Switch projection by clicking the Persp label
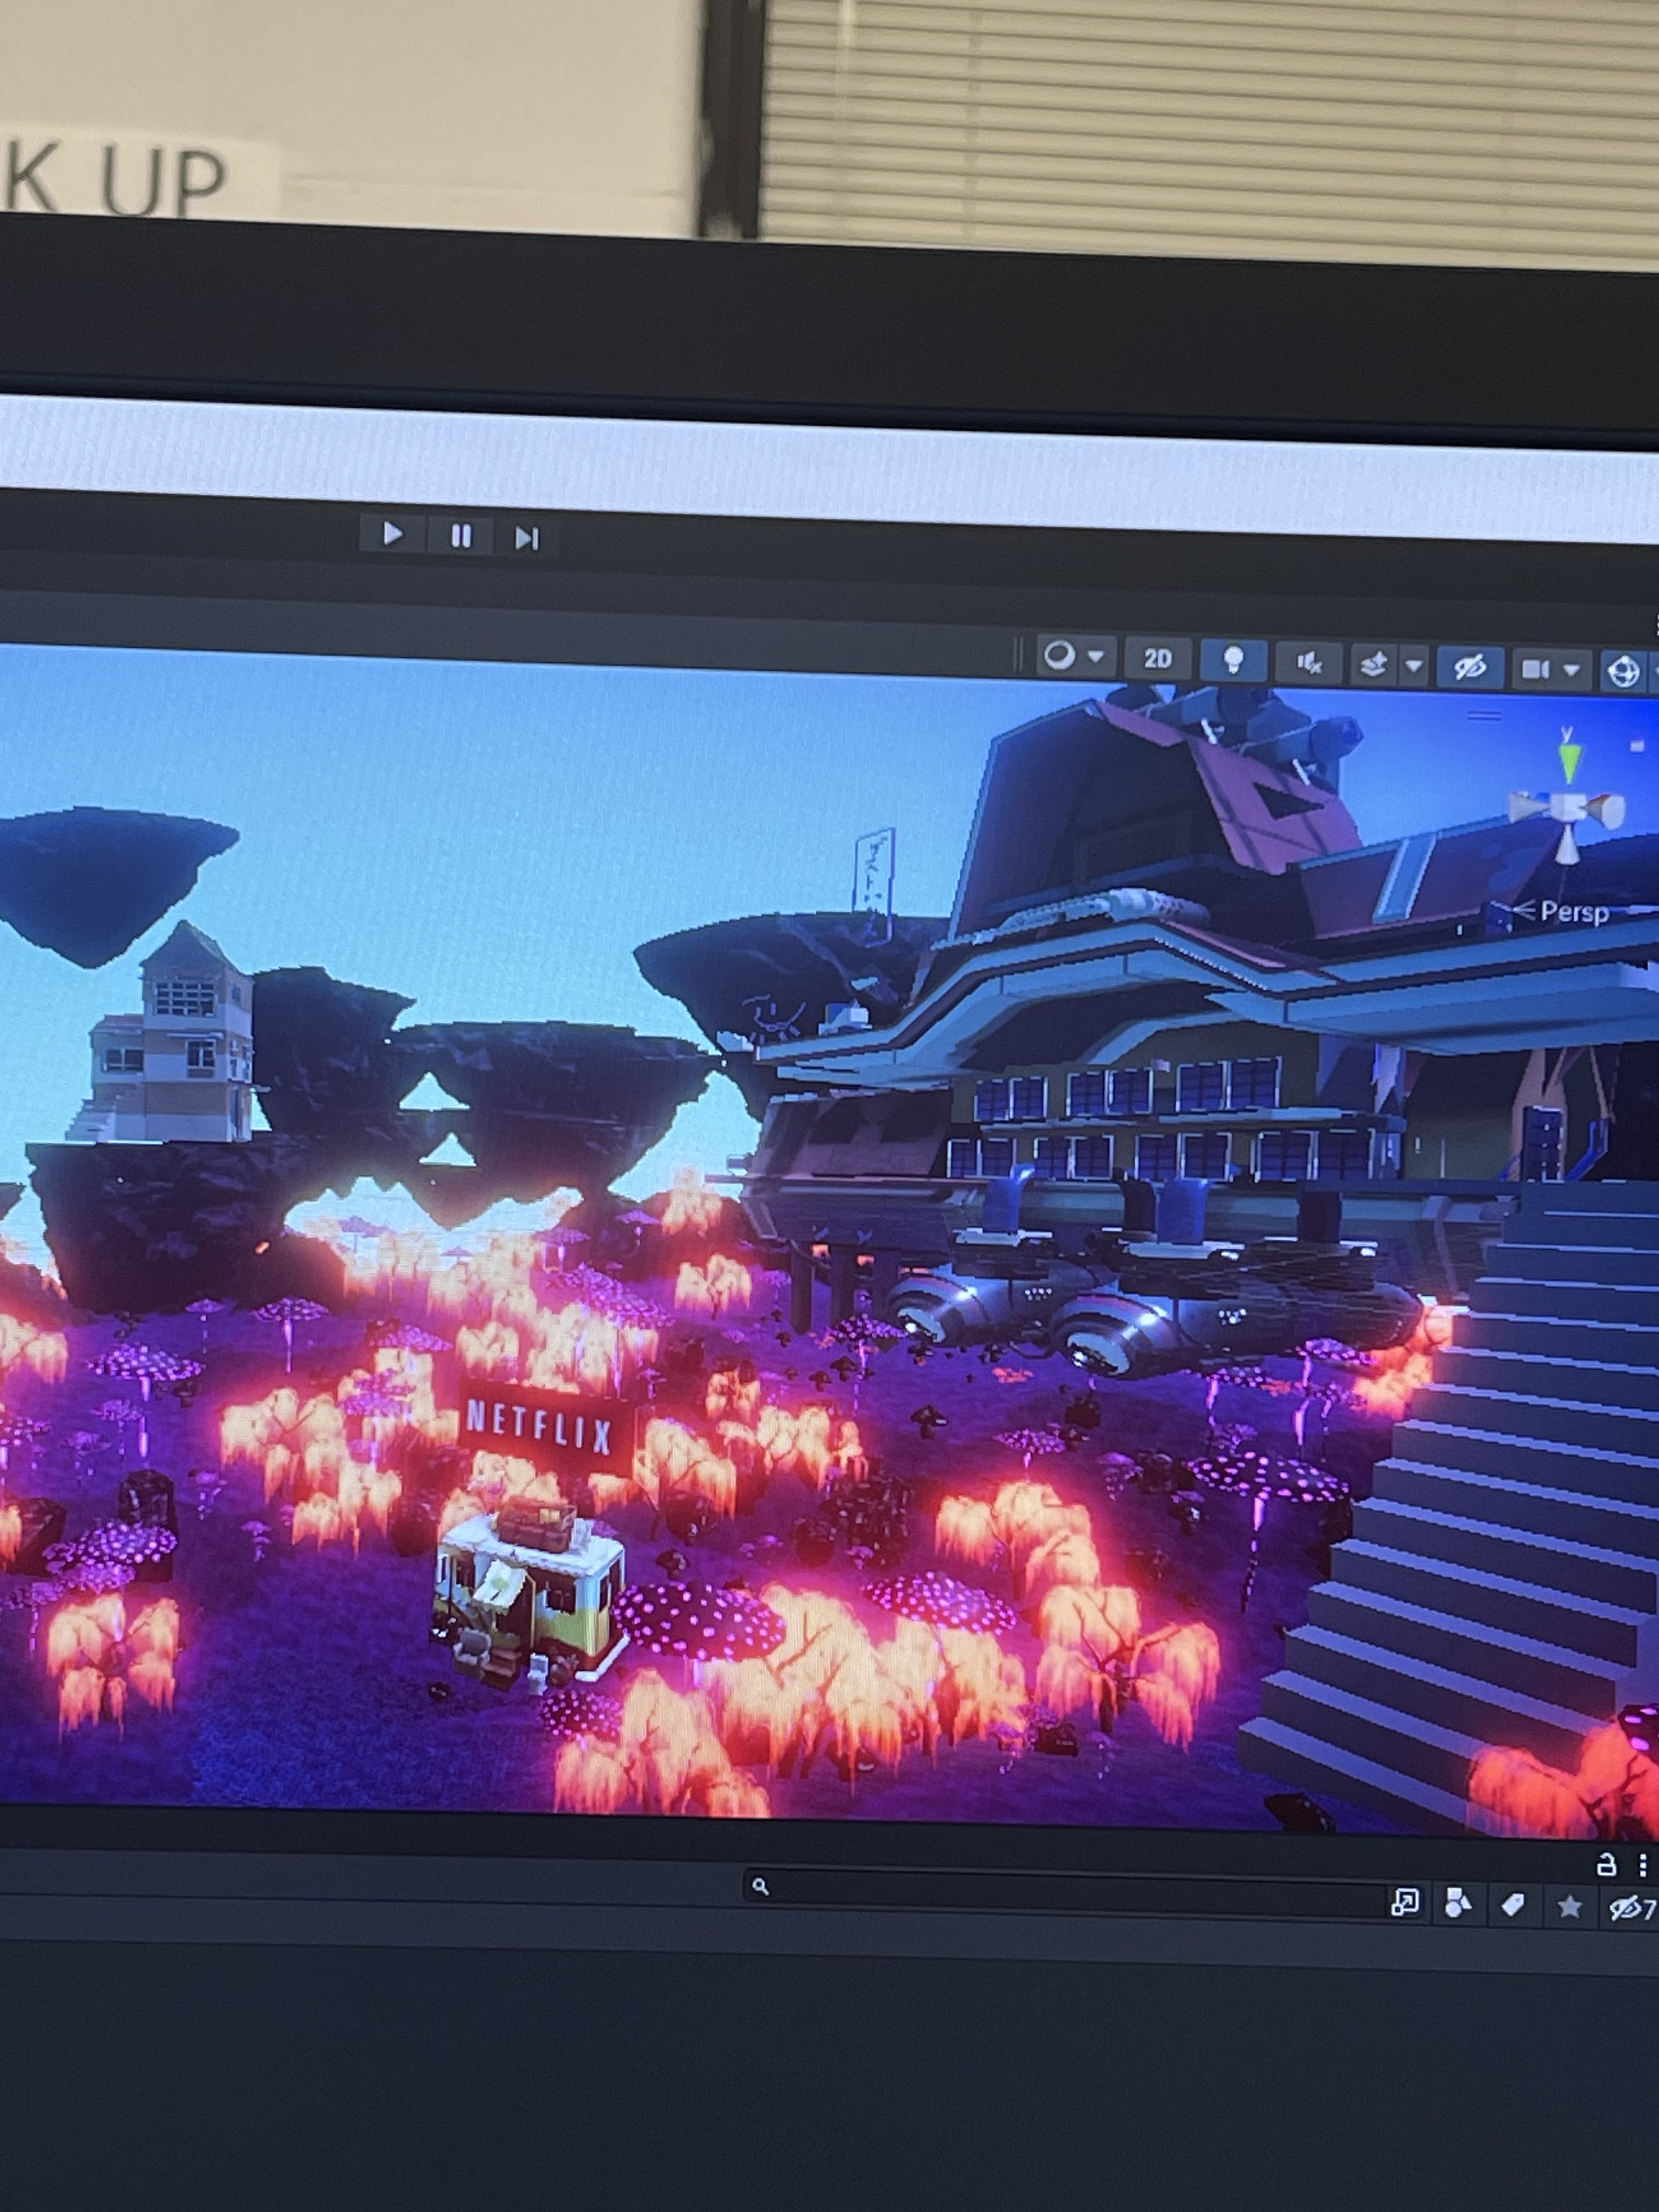Screen dimensions: 1659x2212 coord(1574,911)
